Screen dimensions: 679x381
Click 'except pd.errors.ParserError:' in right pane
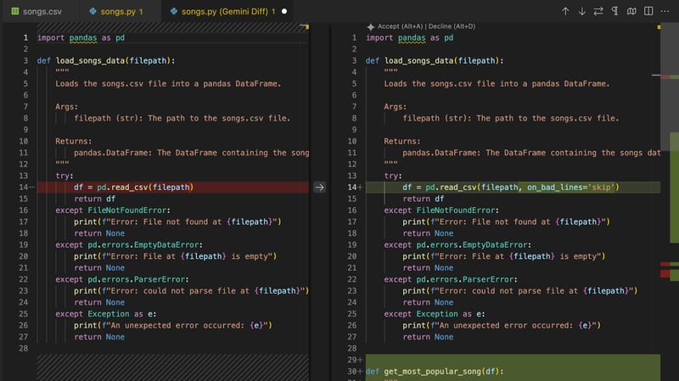tap(451, 279)
